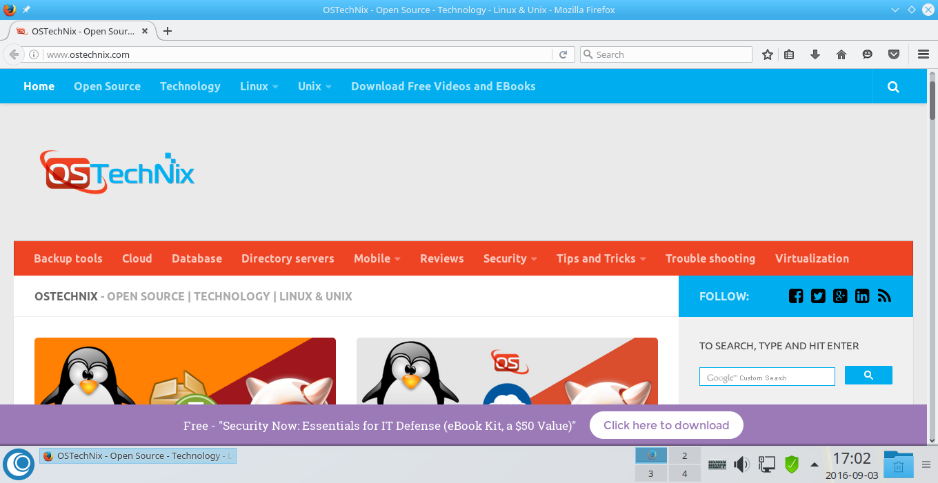
Task: Click the OSTechNix logo
Action: point(117,172)
